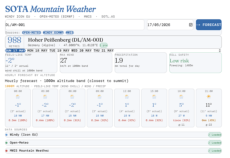
Task: Switch to the THU 21 MAY tab
Action: tap(104, 51)
